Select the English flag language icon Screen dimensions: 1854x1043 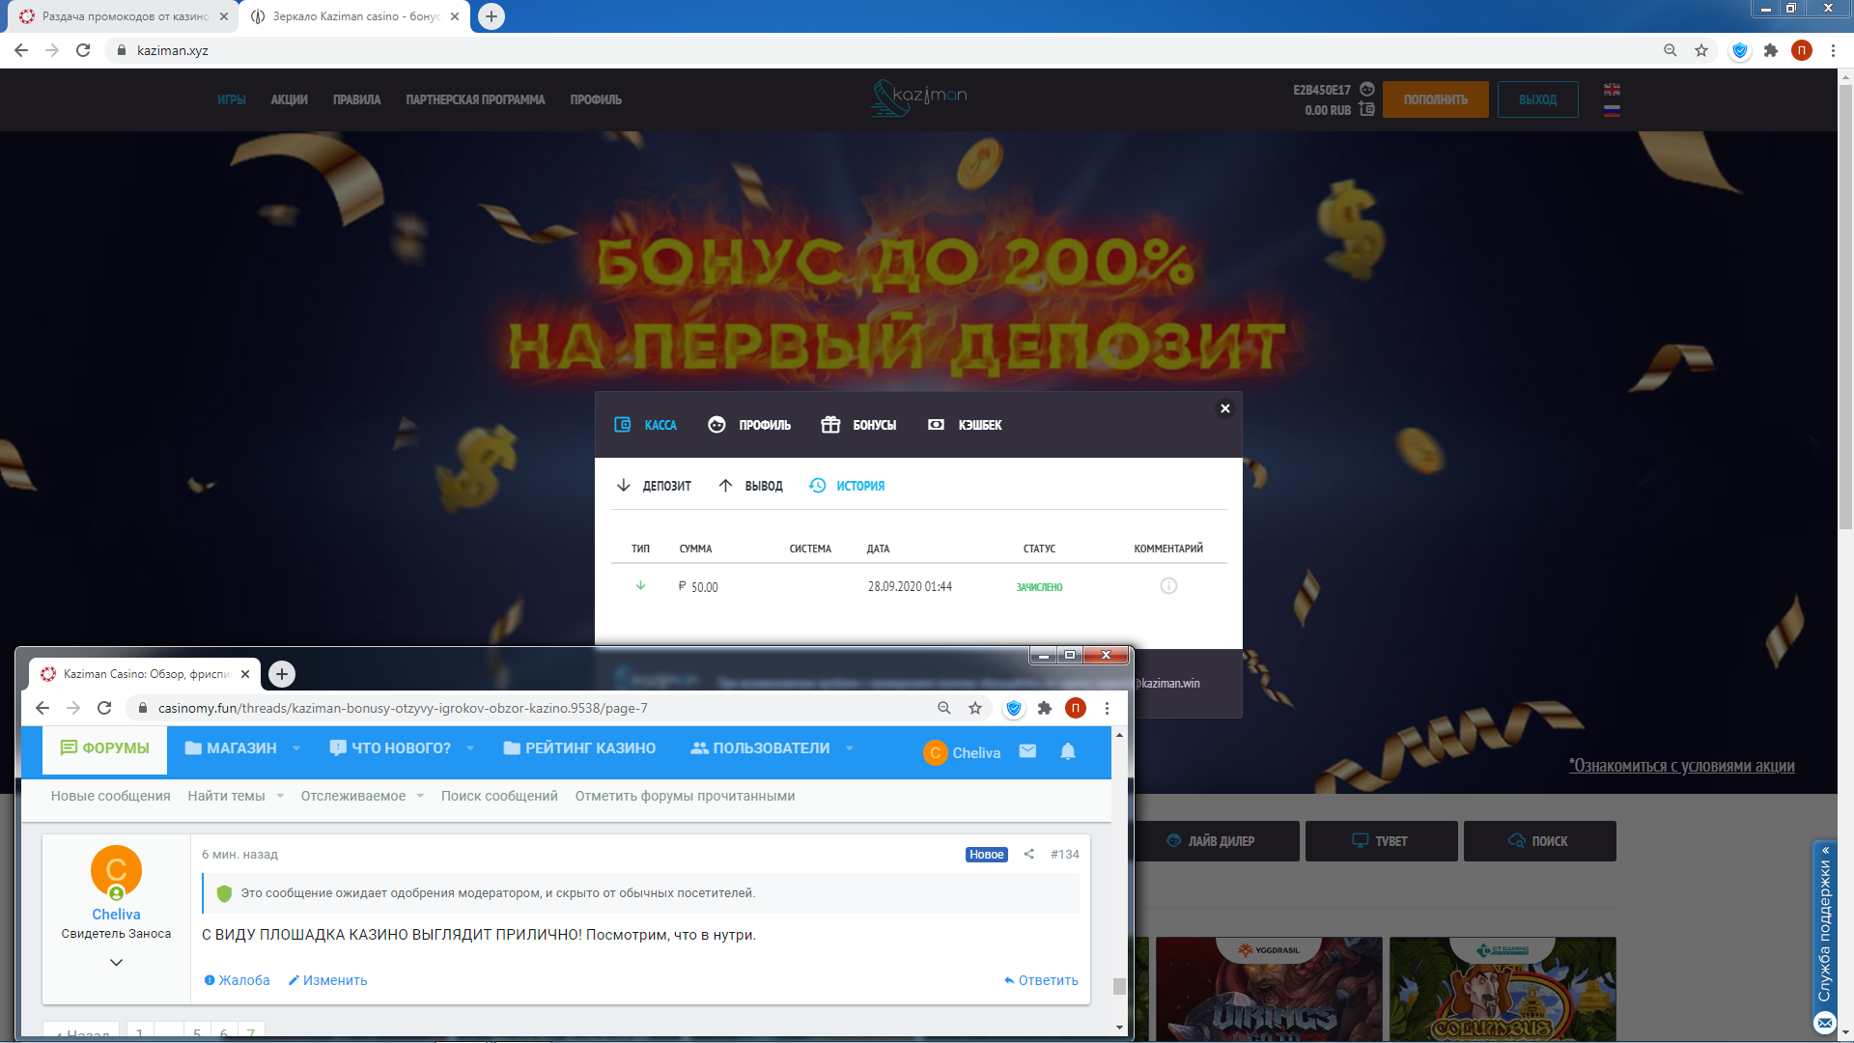[x=1612, y=89]
